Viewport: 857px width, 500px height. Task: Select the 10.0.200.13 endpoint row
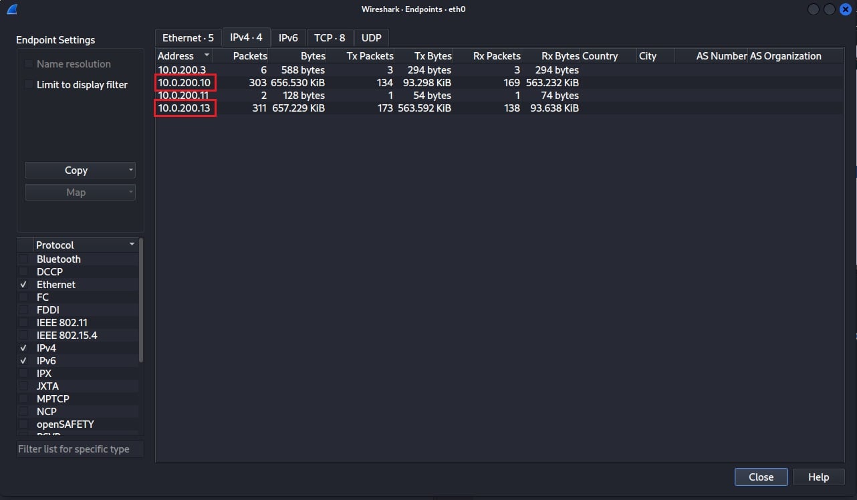click(499, 108)
